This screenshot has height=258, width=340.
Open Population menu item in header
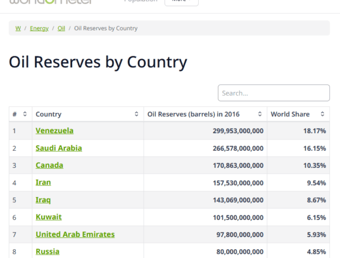(x=141, y=1)
